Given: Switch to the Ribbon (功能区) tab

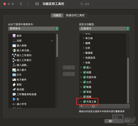Looking at the screenshot, I should 57,15.
